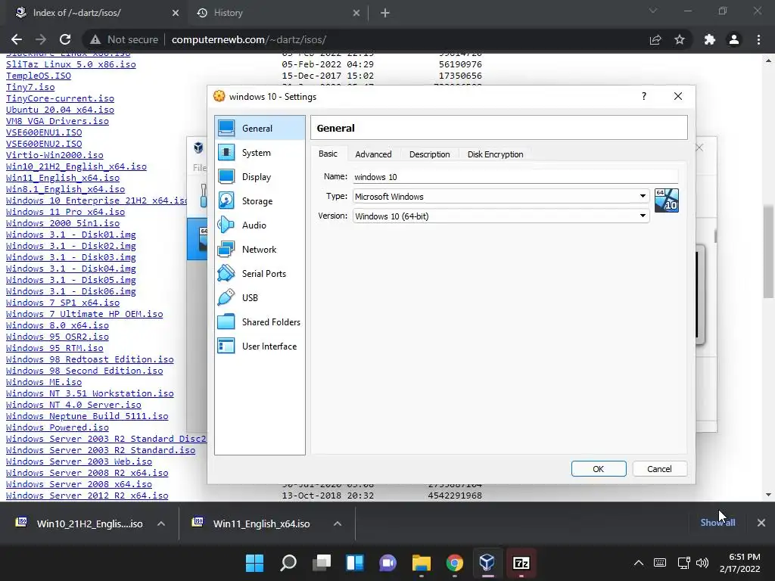Open the touch keyboard tray icon
775x581 pixels.
[x=660, y=563]
